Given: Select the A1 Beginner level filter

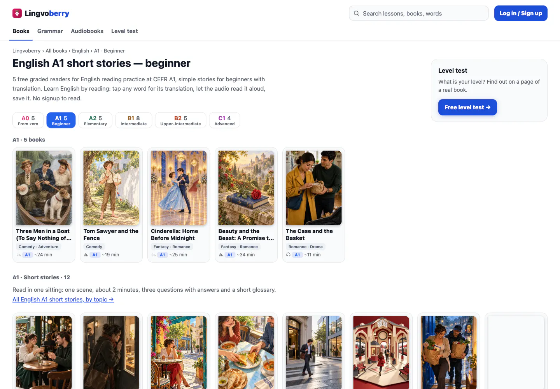Looking at the screenshot, I should coord(61,120).
